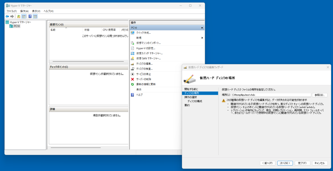This screenshot has height=171, width=333.
Task: Stop the service via サービスの停止
Action: pyautogui.click(x=144, y=74)
